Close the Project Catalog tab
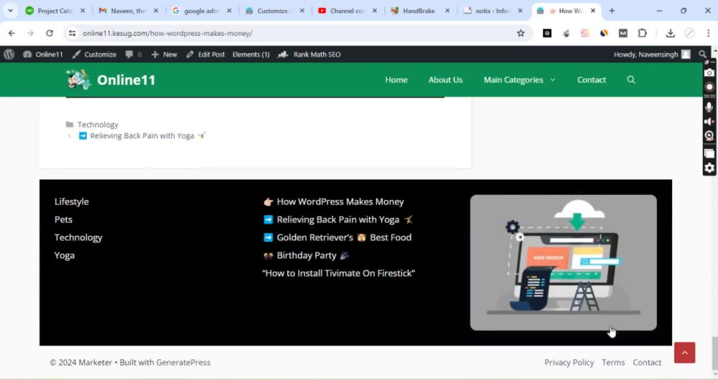Viewport: 718px width, 380px height. click(x=83, y=11)
